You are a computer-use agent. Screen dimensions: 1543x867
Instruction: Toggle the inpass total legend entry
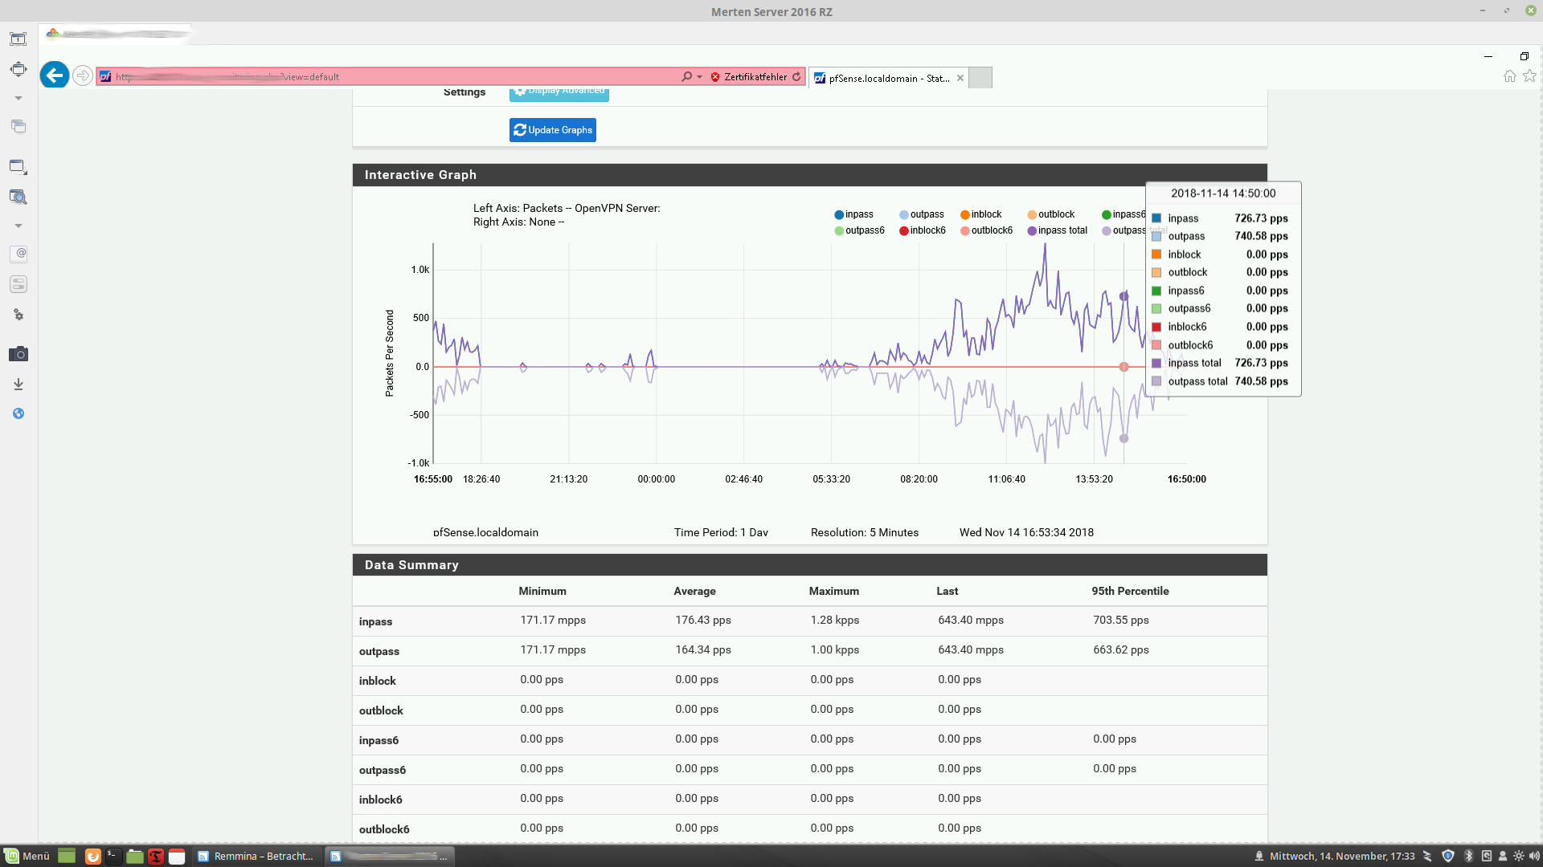click(1057, 230)
